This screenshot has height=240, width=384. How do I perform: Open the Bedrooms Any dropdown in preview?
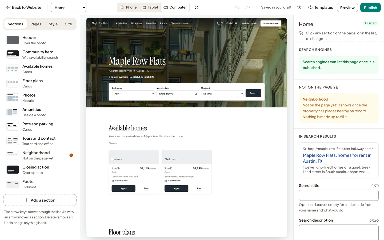pos(133,94)
